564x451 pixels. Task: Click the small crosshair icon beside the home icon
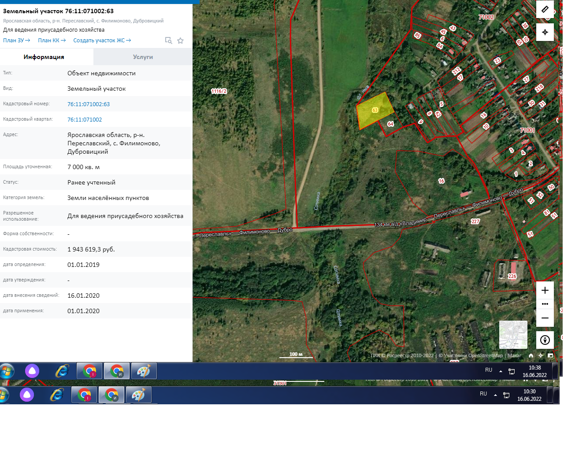[x=541, y=355]
